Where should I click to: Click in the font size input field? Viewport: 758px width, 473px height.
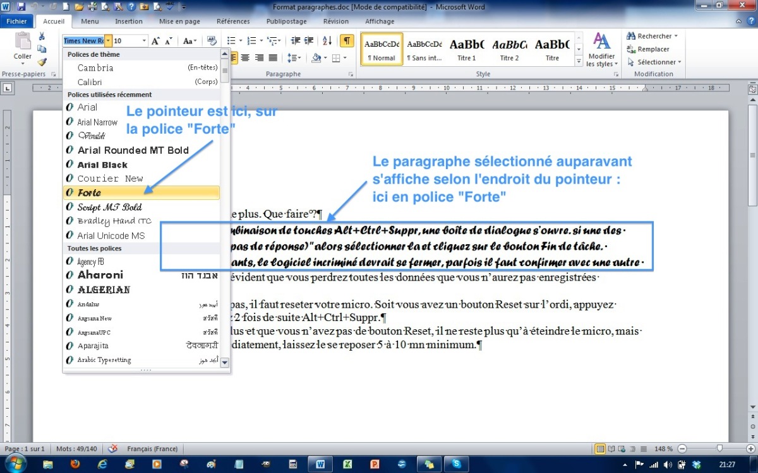pyautogui.click(x=126, y=41)
